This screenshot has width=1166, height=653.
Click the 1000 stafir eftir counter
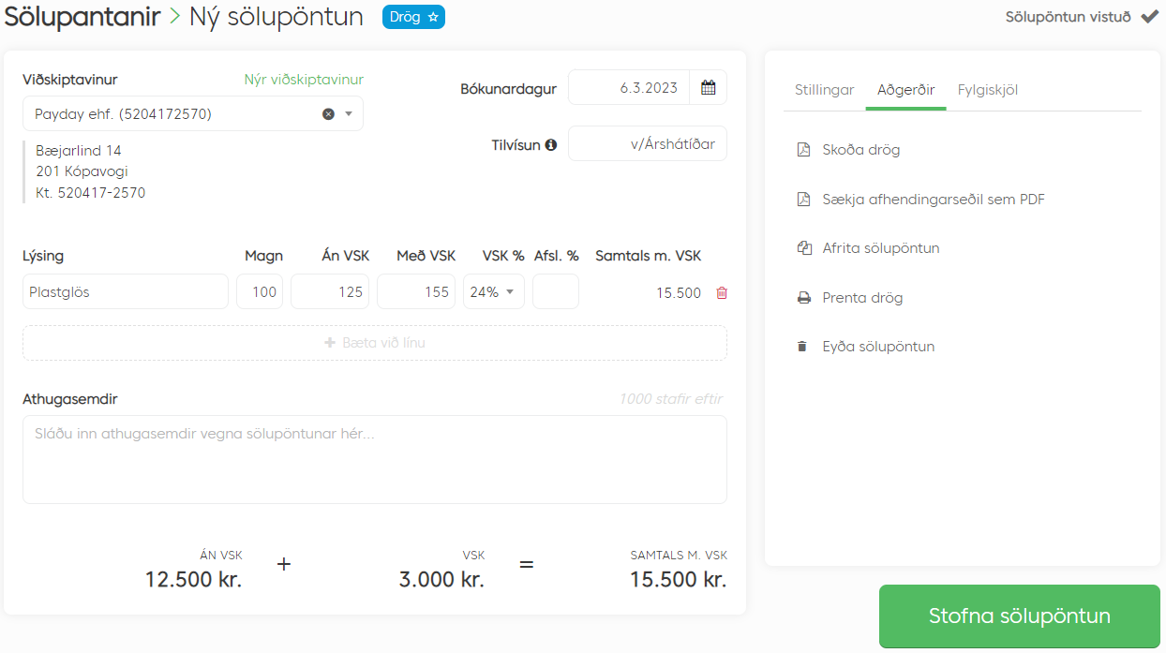click(670, 399)
